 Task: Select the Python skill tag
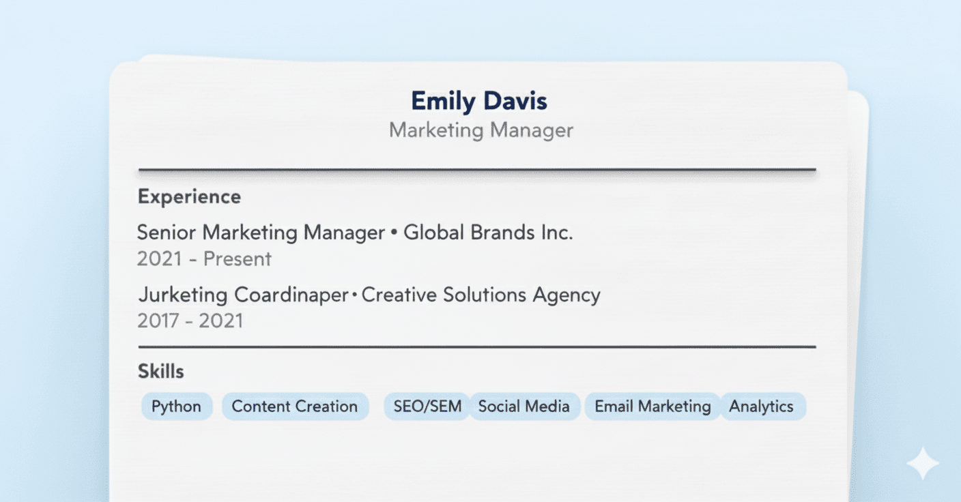pyautogui.click(x=177, y=407)
